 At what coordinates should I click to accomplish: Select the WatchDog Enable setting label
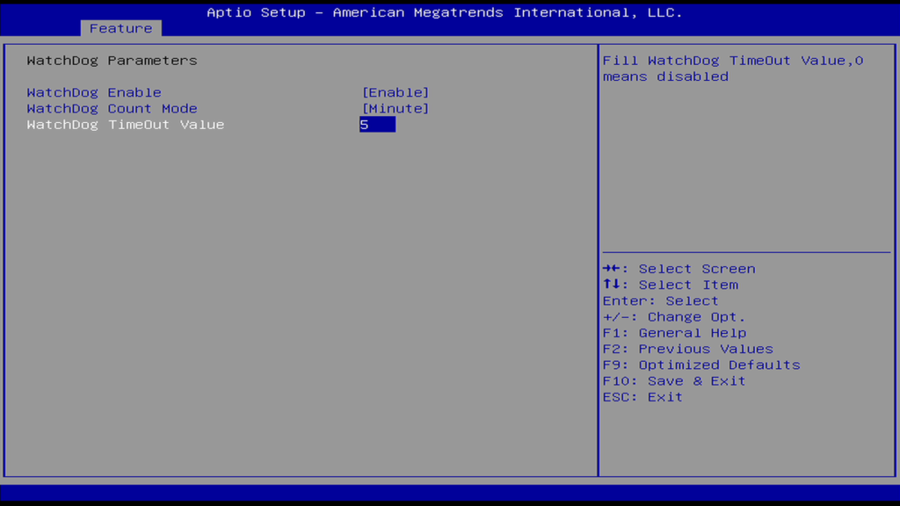[x=94, y=92]
